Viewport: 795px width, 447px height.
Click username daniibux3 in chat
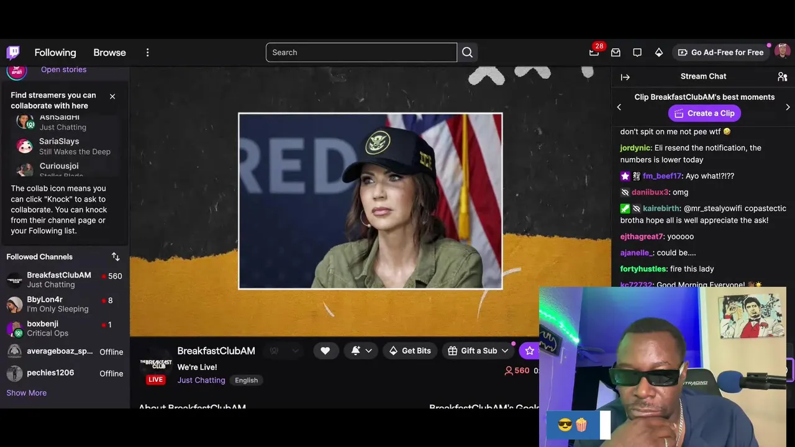click(650, 192)
